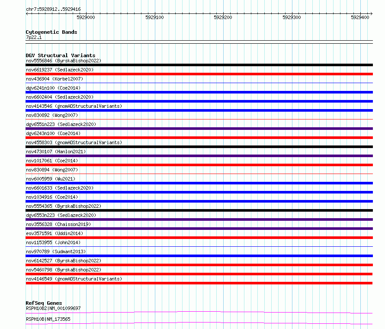The width and height of the screenshot is (385, 329).
Task: Click the red bar under nsv6619237
Action: click(x=199, y=74)
